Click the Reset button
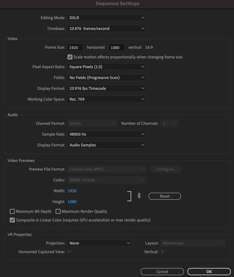This screenshot has width=234, height=277. click(165, 196)
